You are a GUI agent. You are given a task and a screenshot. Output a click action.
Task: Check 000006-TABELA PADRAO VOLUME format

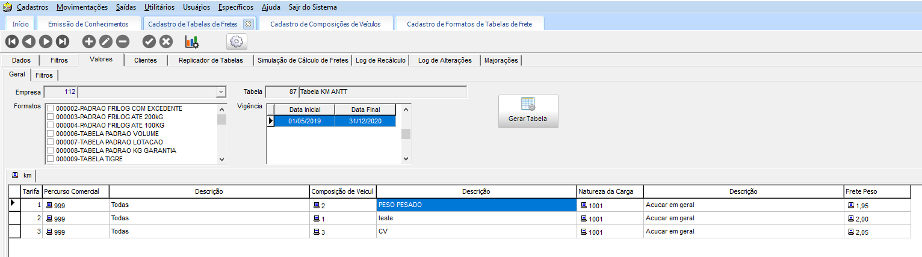51,134
